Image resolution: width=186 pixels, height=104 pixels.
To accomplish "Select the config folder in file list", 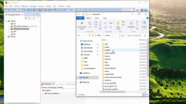I will [x=107, y=50].
